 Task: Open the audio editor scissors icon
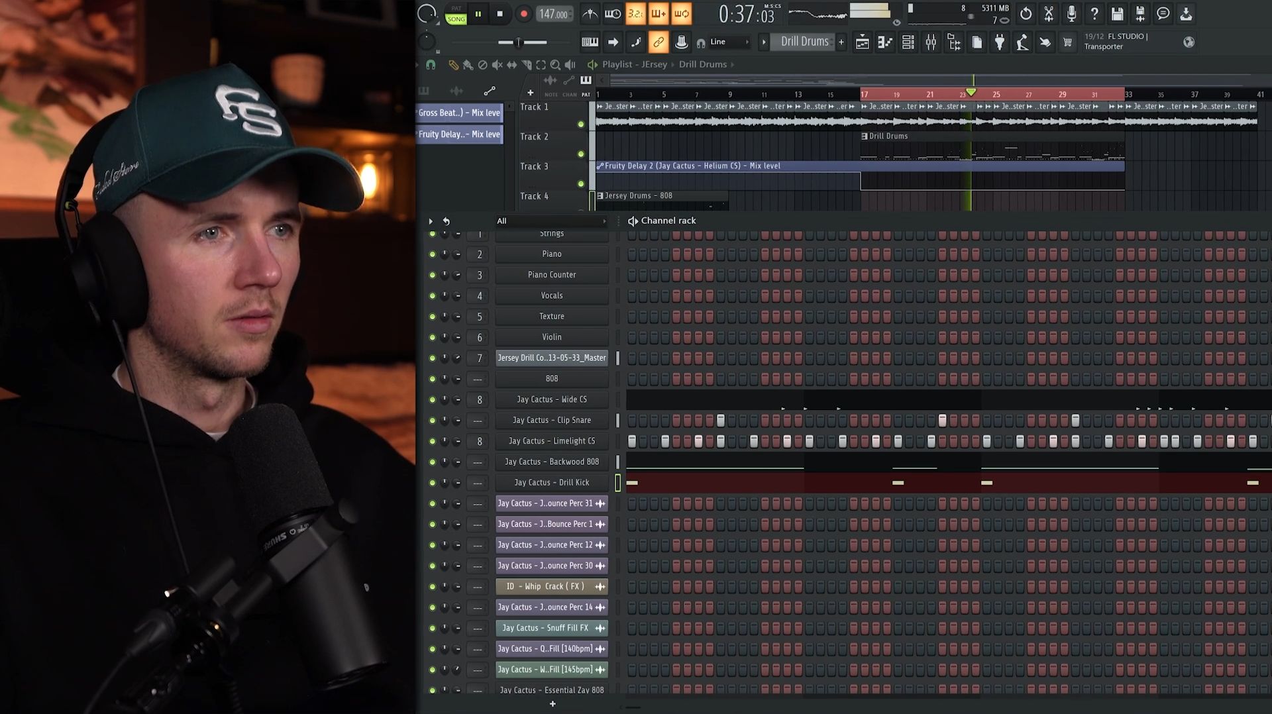click(1049, 14)
